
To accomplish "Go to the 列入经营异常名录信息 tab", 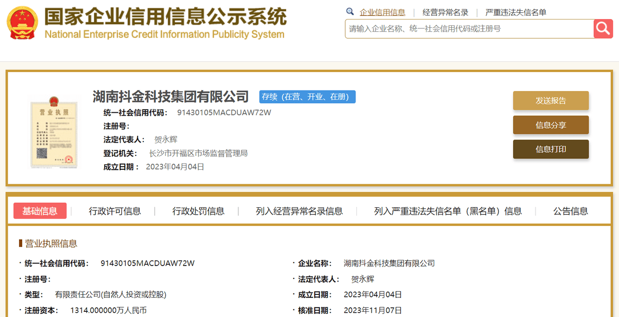I will tap(299, 211).
